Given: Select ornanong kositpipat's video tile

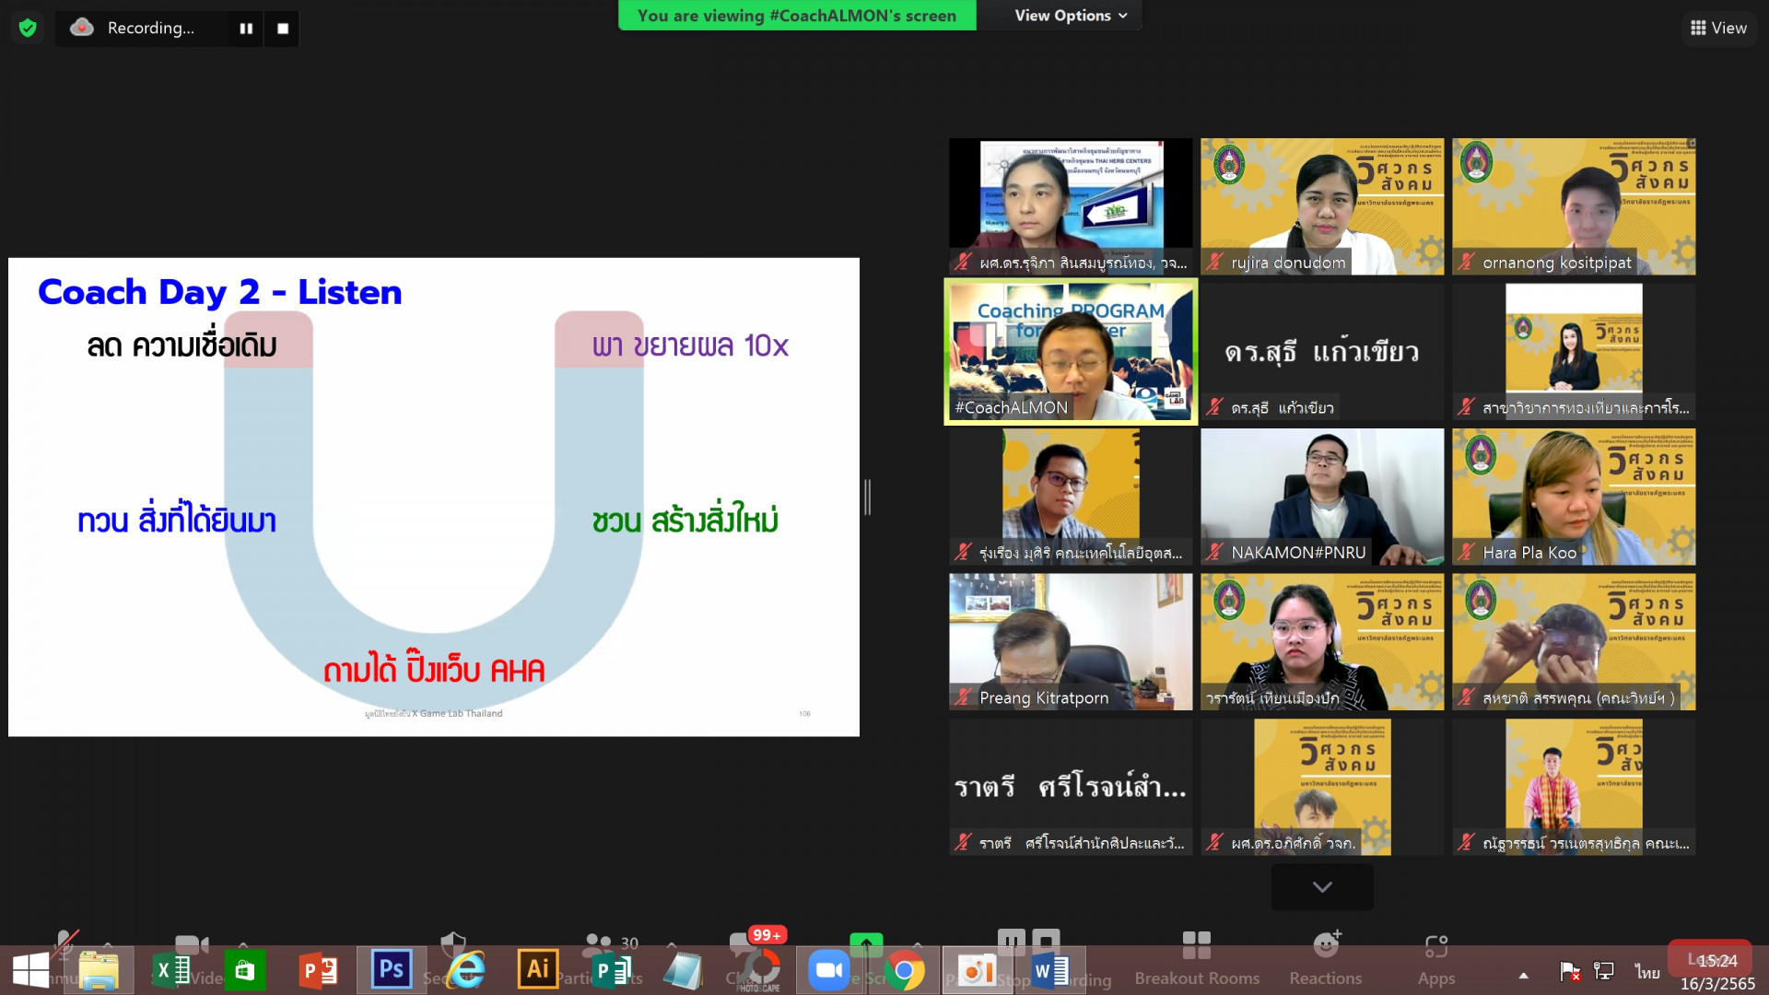Looking at the screenshot, I should coord(1574,206).
